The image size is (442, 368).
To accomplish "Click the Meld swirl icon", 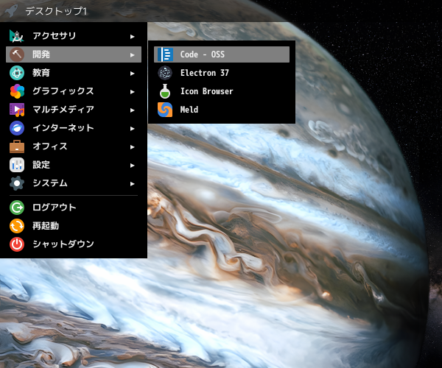I will [165, 110].
